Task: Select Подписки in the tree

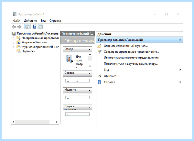Action: 28,51
